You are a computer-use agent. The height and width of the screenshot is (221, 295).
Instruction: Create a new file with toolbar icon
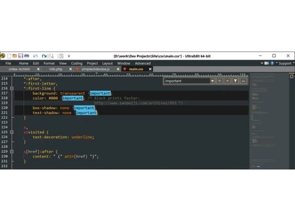coord(9,56)
